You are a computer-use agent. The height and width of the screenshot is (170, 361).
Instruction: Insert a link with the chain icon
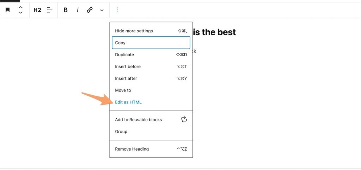[x=90, y=10]
